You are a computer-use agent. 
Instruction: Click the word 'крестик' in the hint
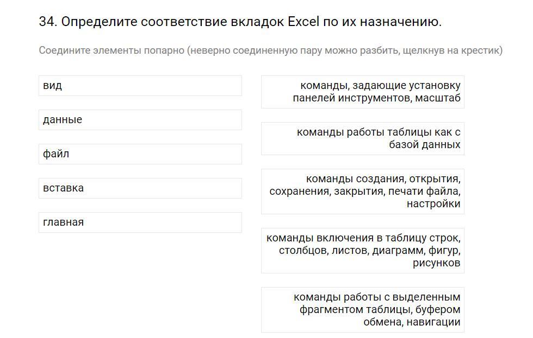coord(481,50)
